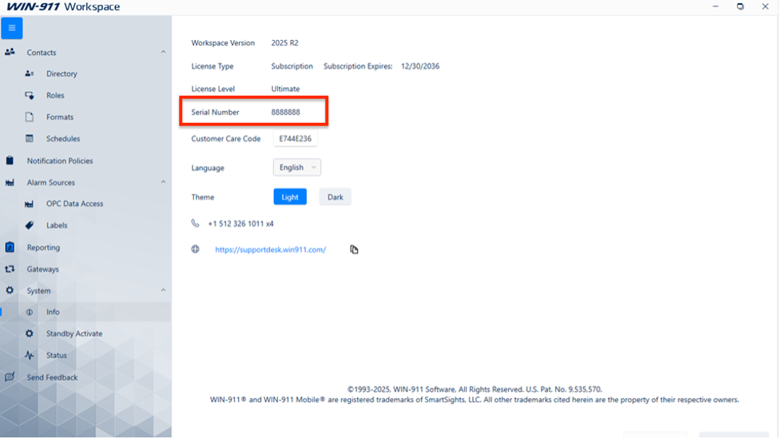Screen dimensions: 782x439
Task: Collapse the Contacts section chevron
Action: [x=163, y=52]
